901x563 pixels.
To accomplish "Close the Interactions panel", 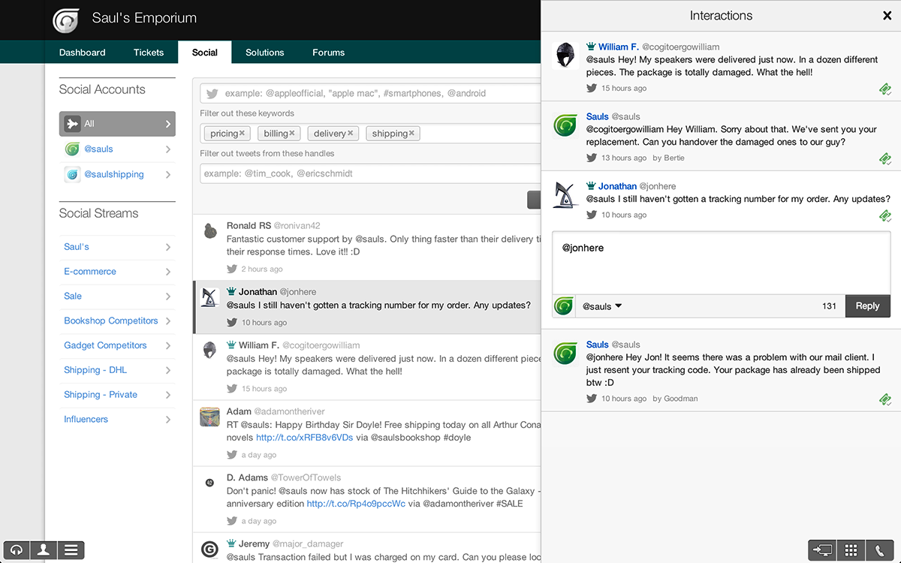I will click(887, 16).
